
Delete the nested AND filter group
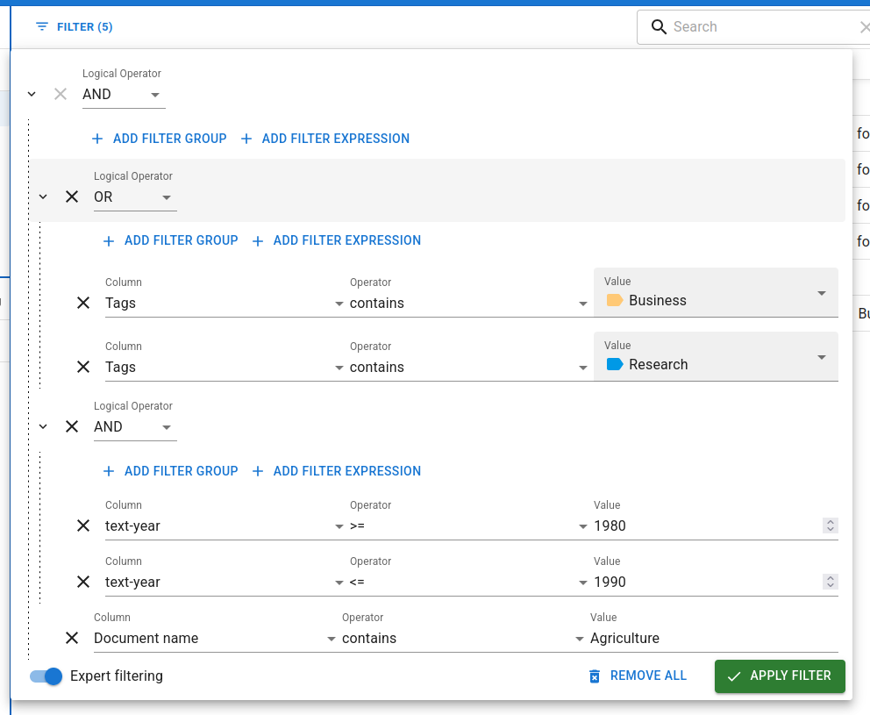(72, 427)
